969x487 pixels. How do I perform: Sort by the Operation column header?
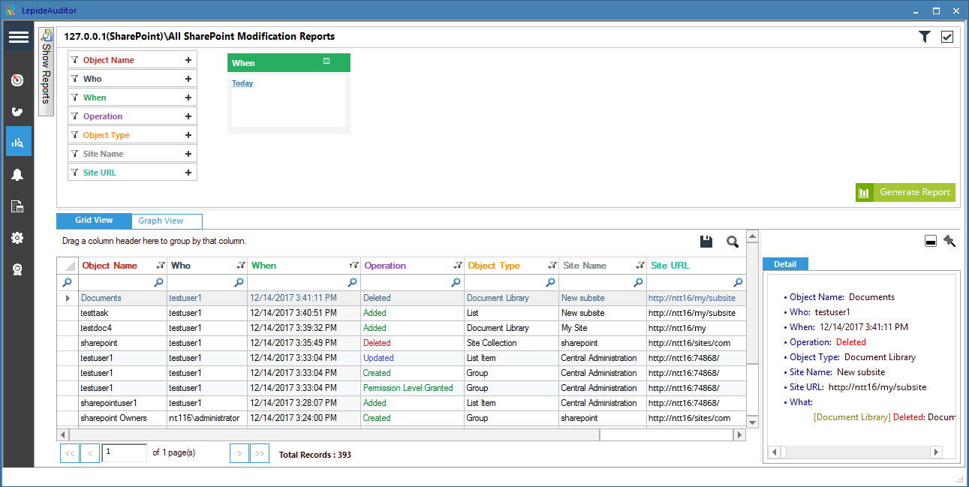385,265
